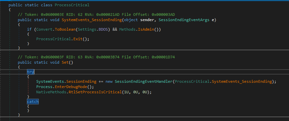Click the 1U argument value

click(x=126, y=92)
